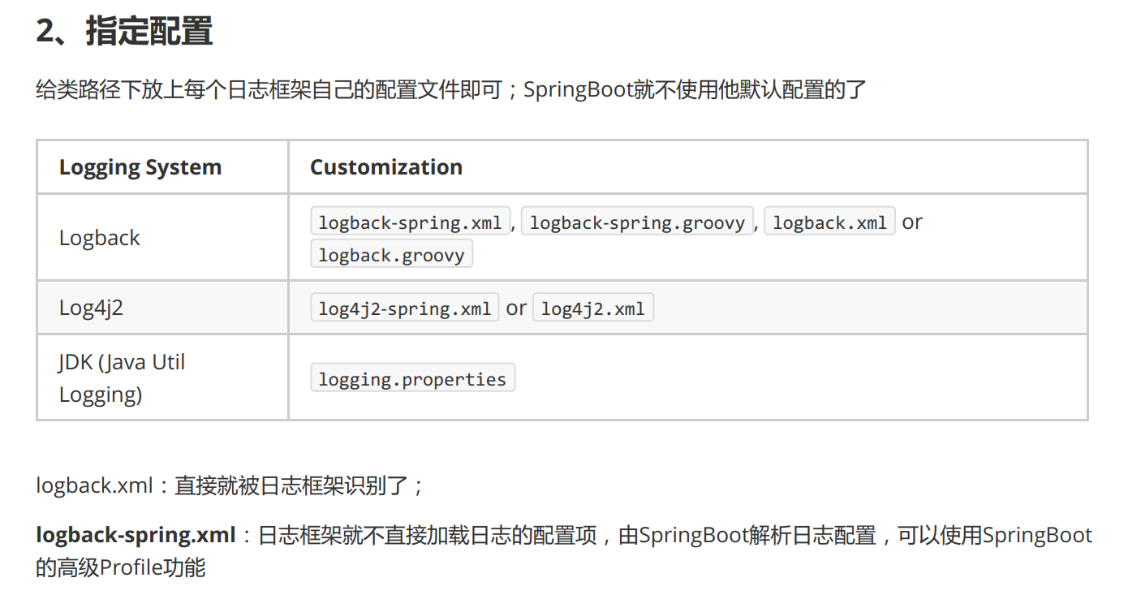The image size is (1141, 608).
Task: Click the logback.groovy code tag
Action: (391, 255)
